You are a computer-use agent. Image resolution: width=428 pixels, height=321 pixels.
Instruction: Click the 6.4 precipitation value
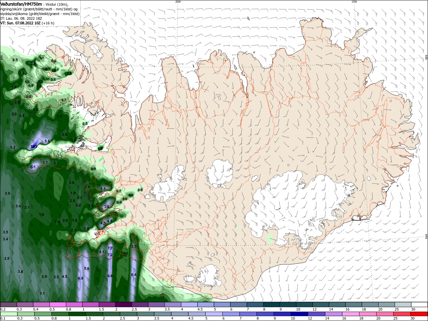click(x=134, y=275)
